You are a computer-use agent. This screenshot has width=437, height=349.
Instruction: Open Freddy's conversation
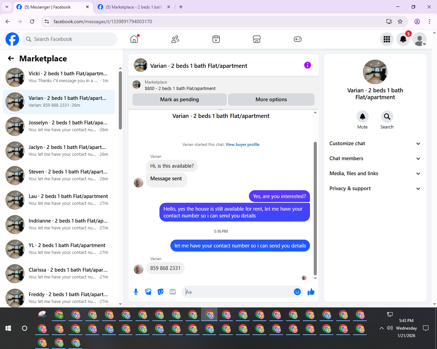[59, 298]
